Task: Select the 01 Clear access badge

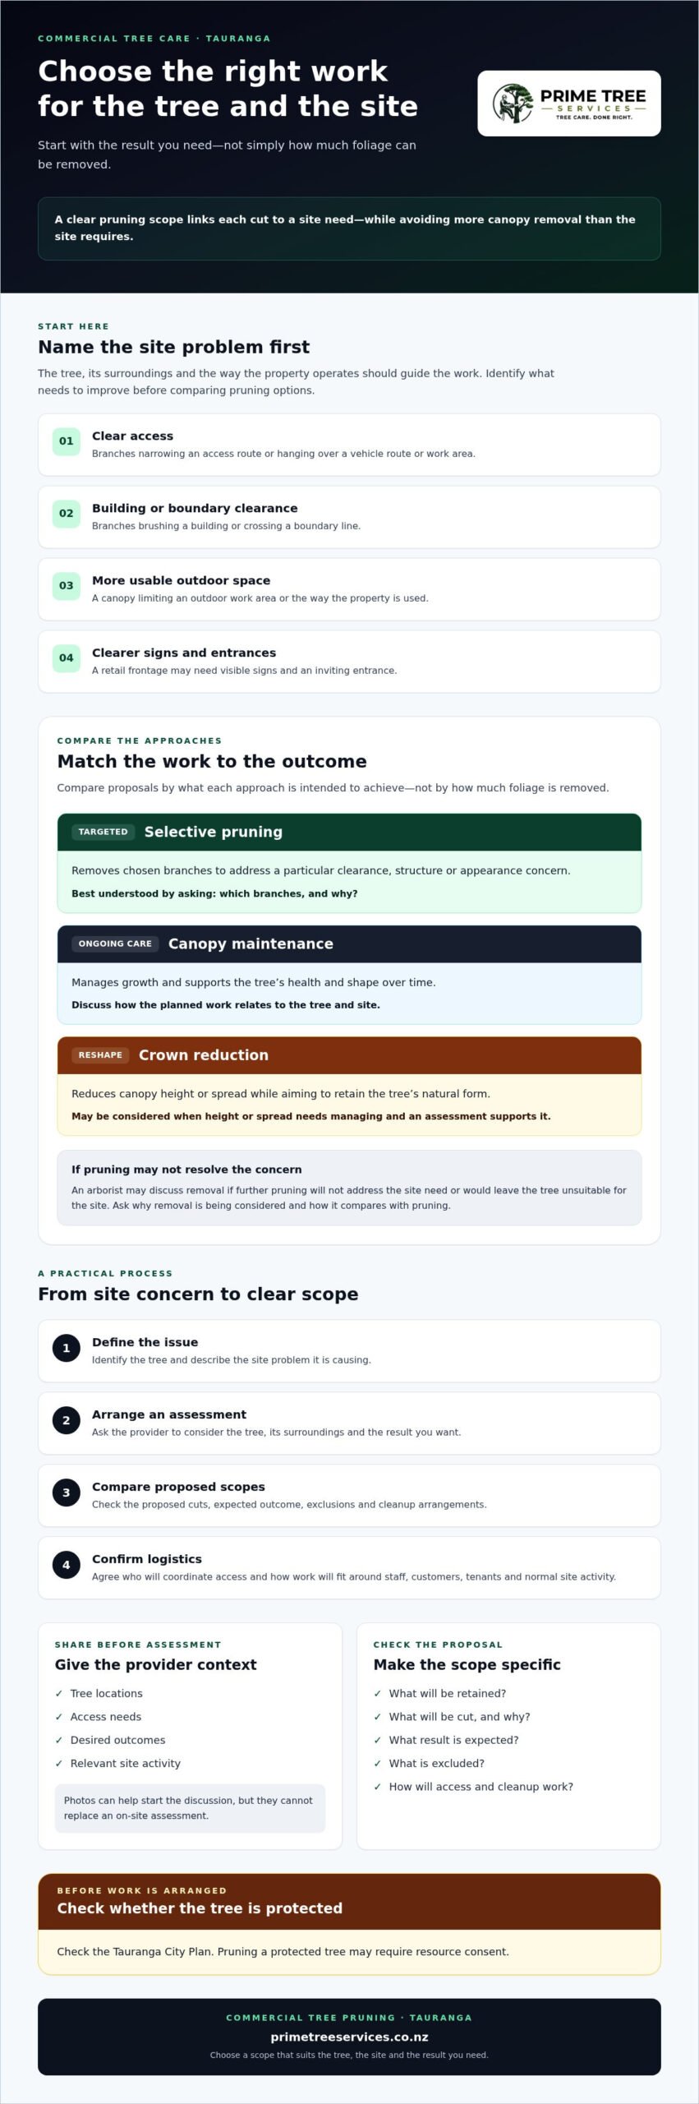Action: pos(67,441)
